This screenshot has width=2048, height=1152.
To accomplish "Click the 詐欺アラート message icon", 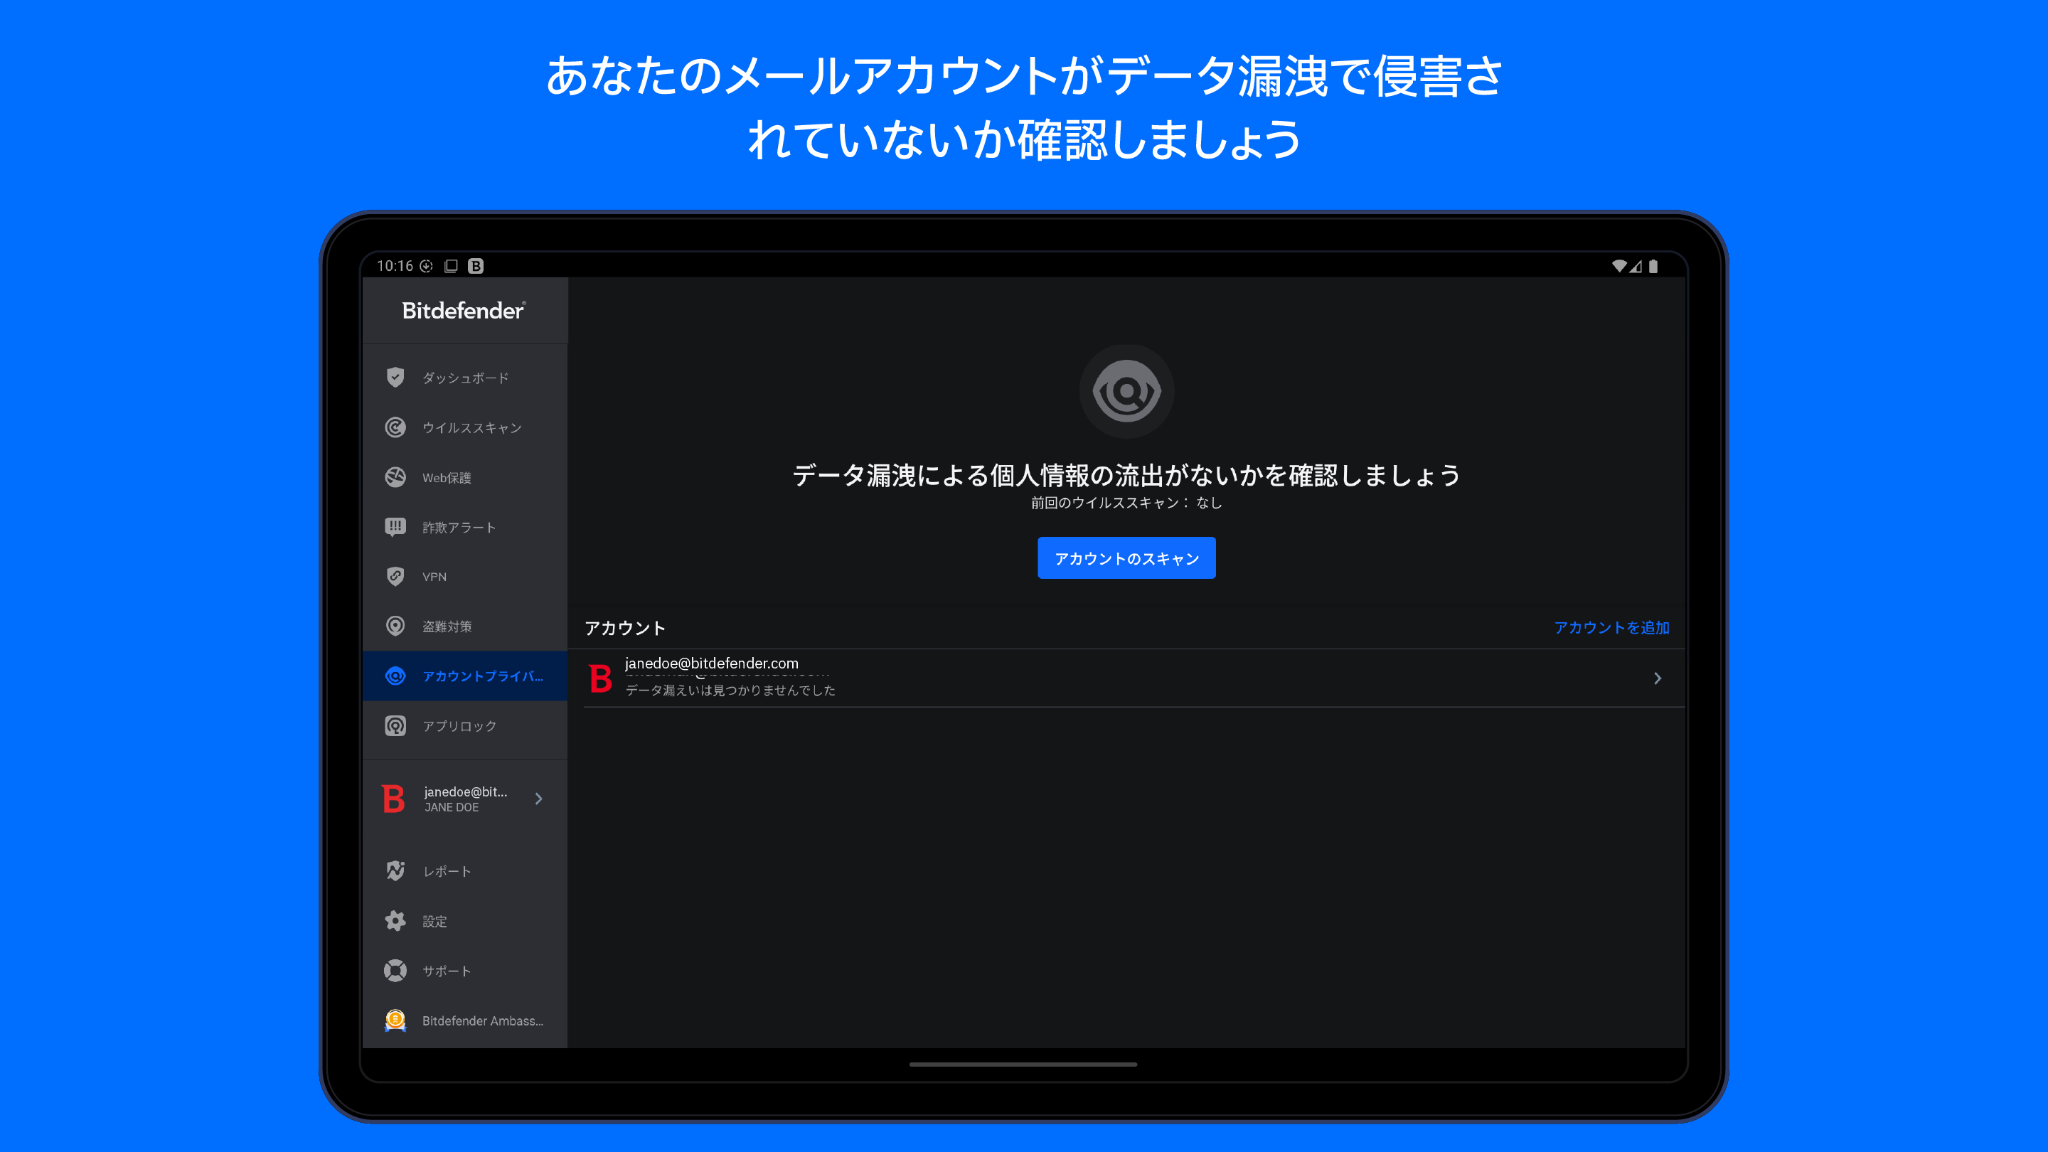I will tap(395, 527).
